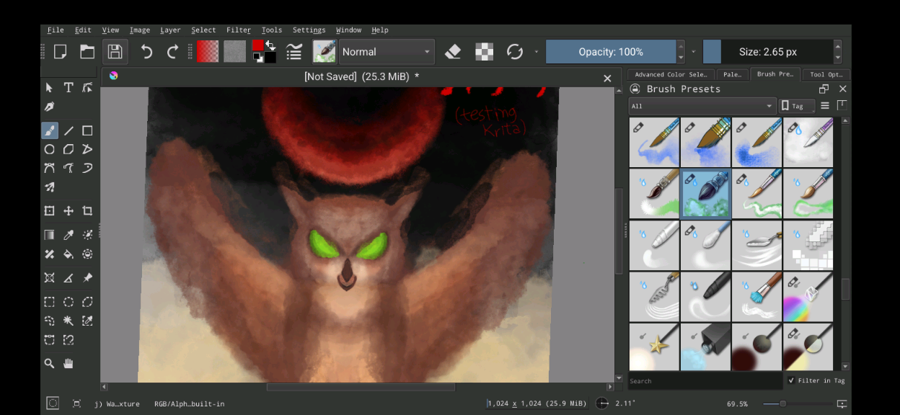The width and height of the screenshot is (900, 415).
Task: Click the brush preset chooser icon
Action: tap(324, 51)
